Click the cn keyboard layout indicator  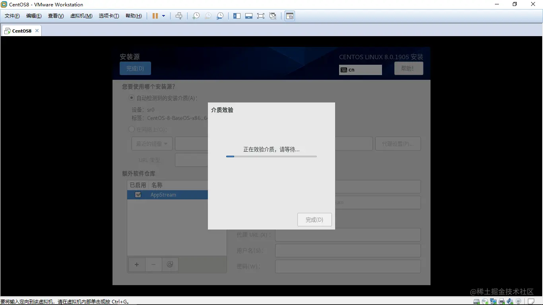coord(361,69)
